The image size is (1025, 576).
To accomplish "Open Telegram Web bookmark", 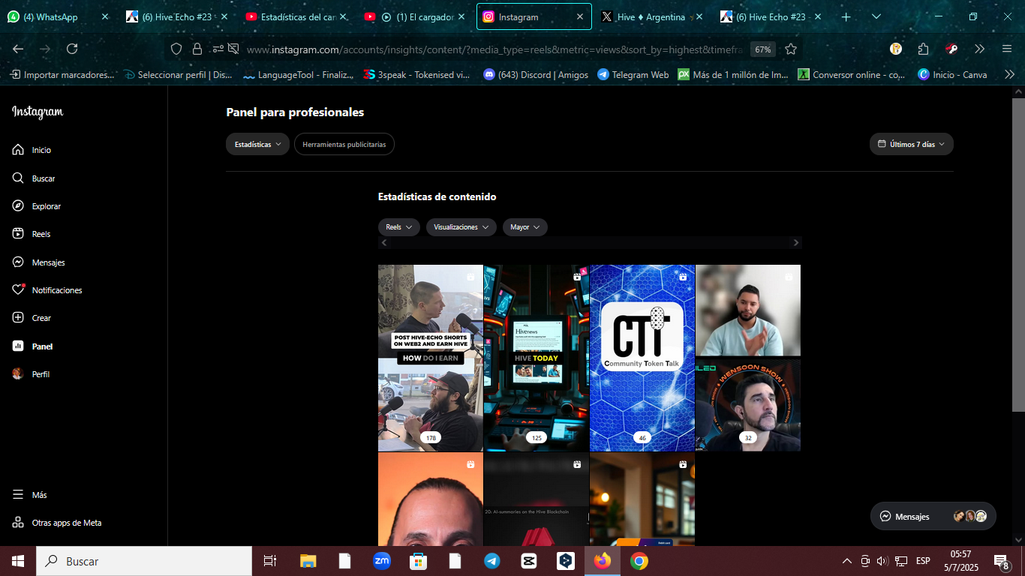I will click(x=633, y=75).
